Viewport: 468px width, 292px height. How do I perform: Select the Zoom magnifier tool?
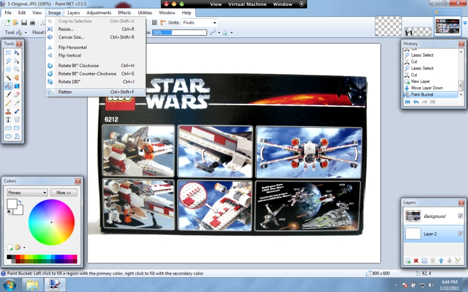tap(17, 69)
